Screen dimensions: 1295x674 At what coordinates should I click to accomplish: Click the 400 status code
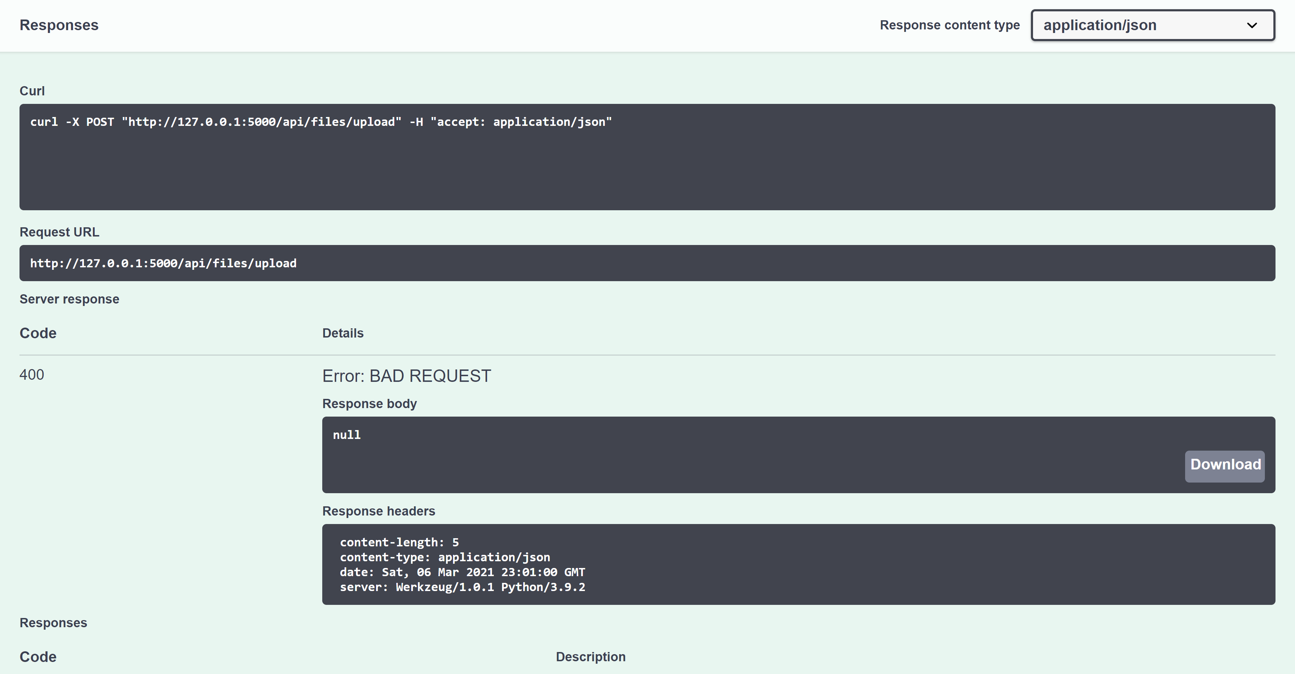tap(32, 375)
